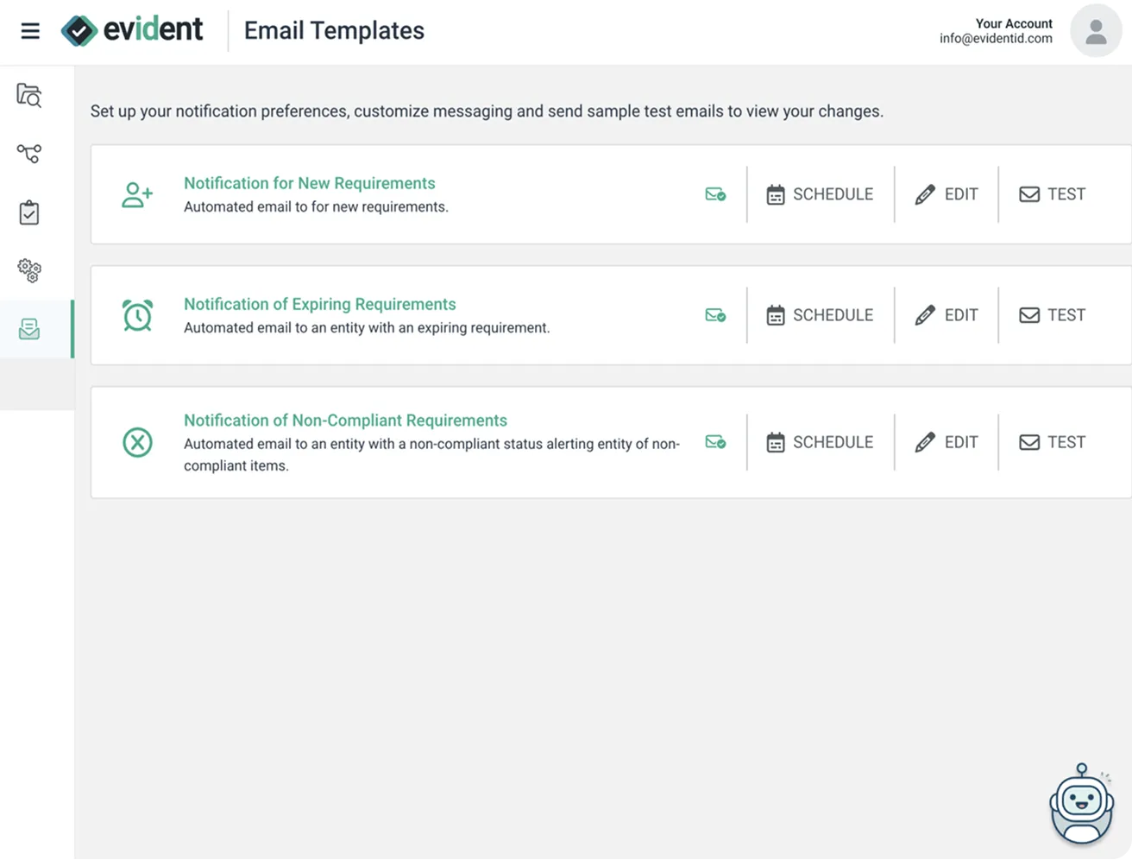Open the settings gears icon in sidebar
The width and height of the screenshot is (1132, 860).
click(x=28, y=270)
